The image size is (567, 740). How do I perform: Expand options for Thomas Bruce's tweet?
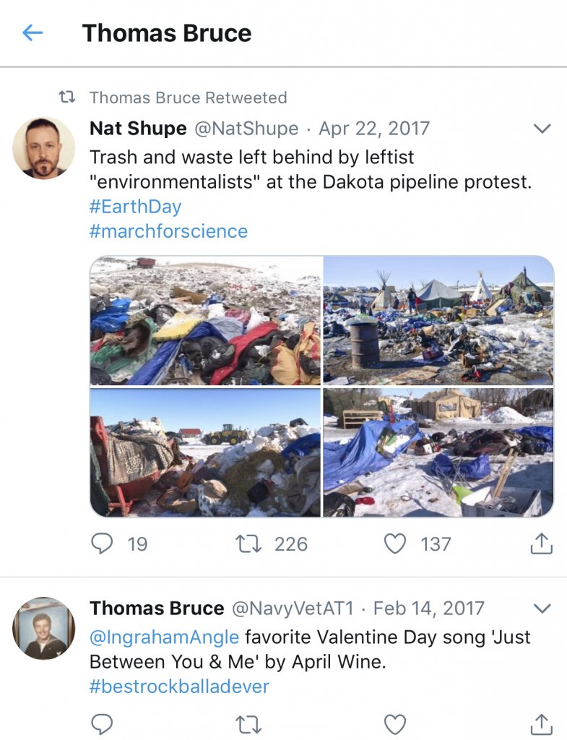click(x=541, y=608)
